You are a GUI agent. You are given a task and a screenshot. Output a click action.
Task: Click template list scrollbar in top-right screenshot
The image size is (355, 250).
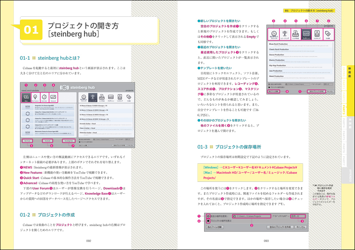click(333, 54)
